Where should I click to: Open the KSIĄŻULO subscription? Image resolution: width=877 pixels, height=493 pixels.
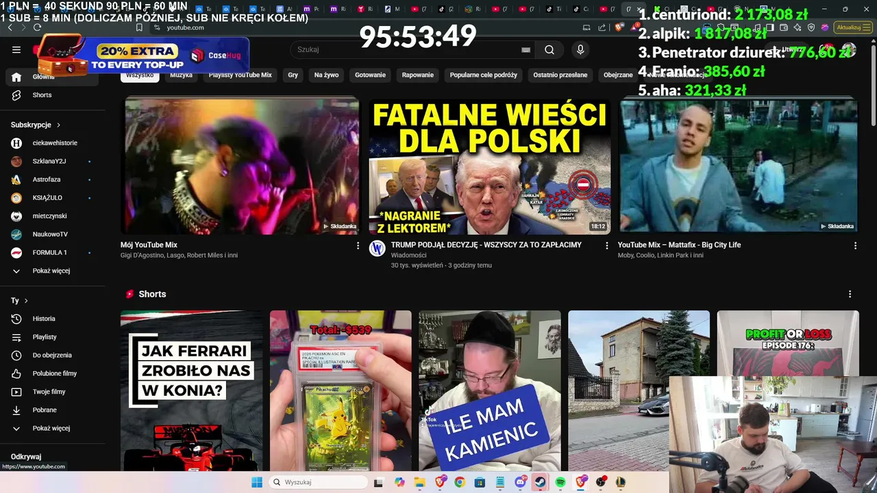53,198
